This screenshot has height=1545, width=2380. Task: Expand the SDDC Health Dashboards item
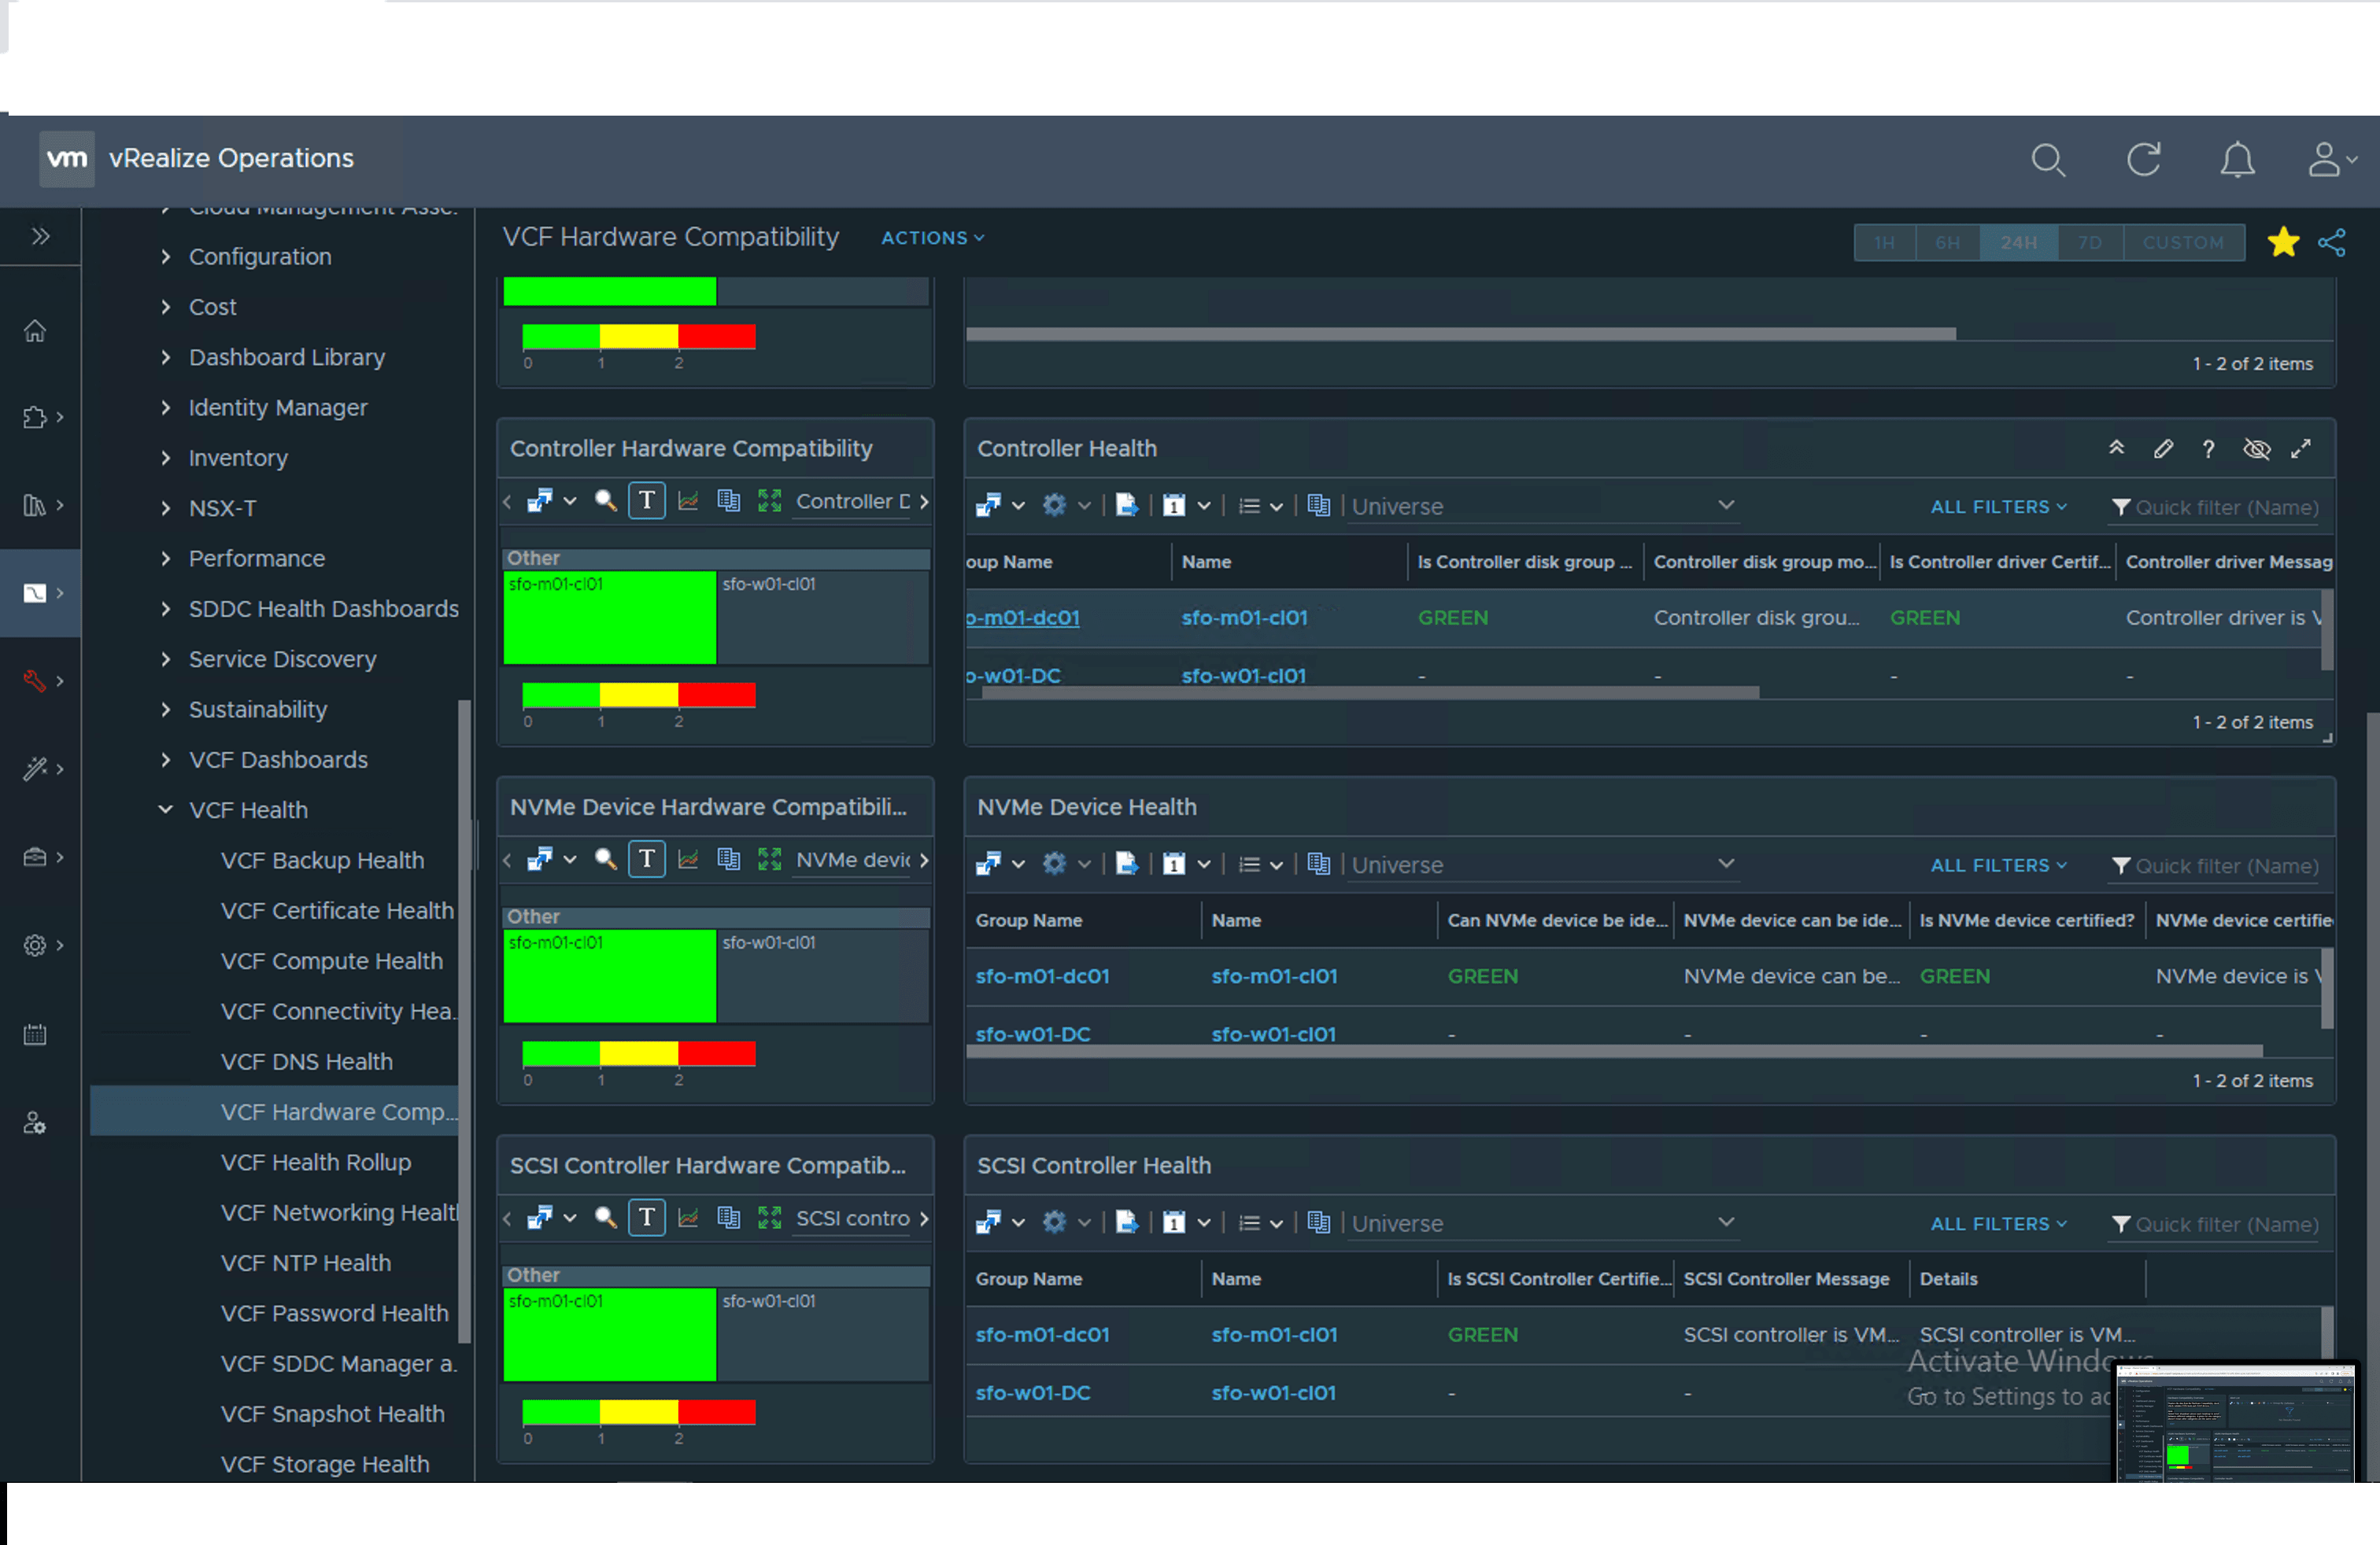[166, 609]
